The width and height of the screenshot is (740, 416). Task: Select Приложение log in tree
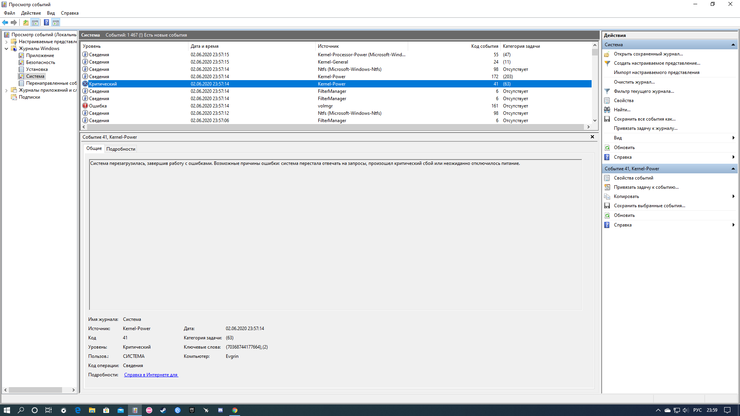pos(40,55)
